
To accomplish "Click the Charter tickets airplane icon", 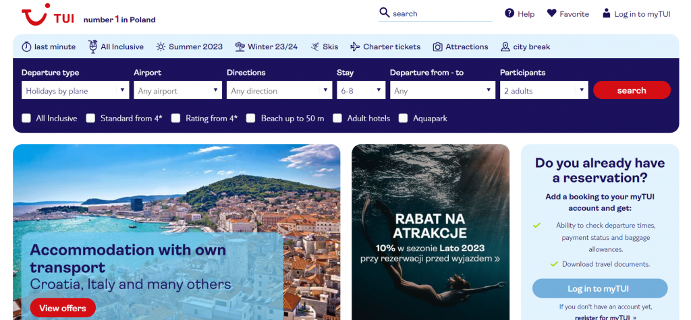I will 355,46.
